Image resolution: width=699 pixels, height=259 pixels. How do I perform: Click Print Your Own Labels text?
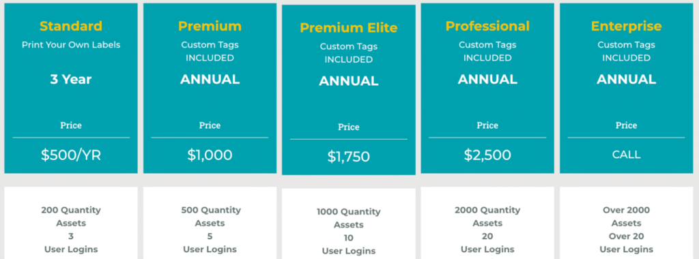click(71, 45)
